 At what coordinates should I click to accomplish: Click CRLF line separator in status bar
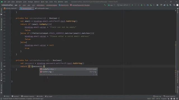pos(153,99)
